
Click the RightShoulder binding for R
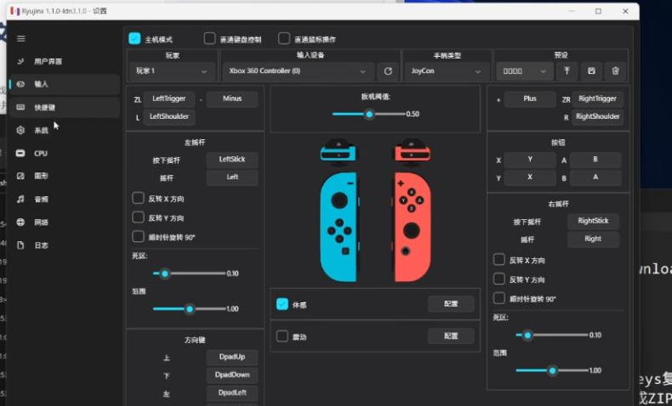(x=597, y=116)
